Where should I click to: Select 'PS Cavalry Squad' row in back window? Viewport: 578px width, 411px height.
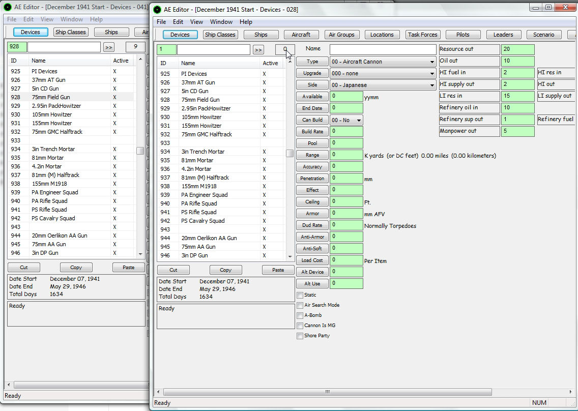71,218
